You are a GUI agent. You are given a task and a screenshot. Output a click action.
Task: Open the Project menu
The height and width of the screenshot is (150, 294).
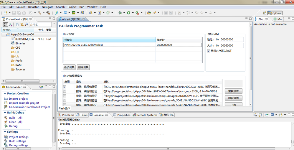point(72,7)
